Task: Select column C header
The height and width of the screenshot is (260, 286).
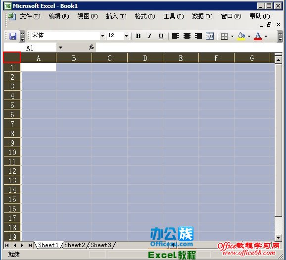Action: point(109,58)
